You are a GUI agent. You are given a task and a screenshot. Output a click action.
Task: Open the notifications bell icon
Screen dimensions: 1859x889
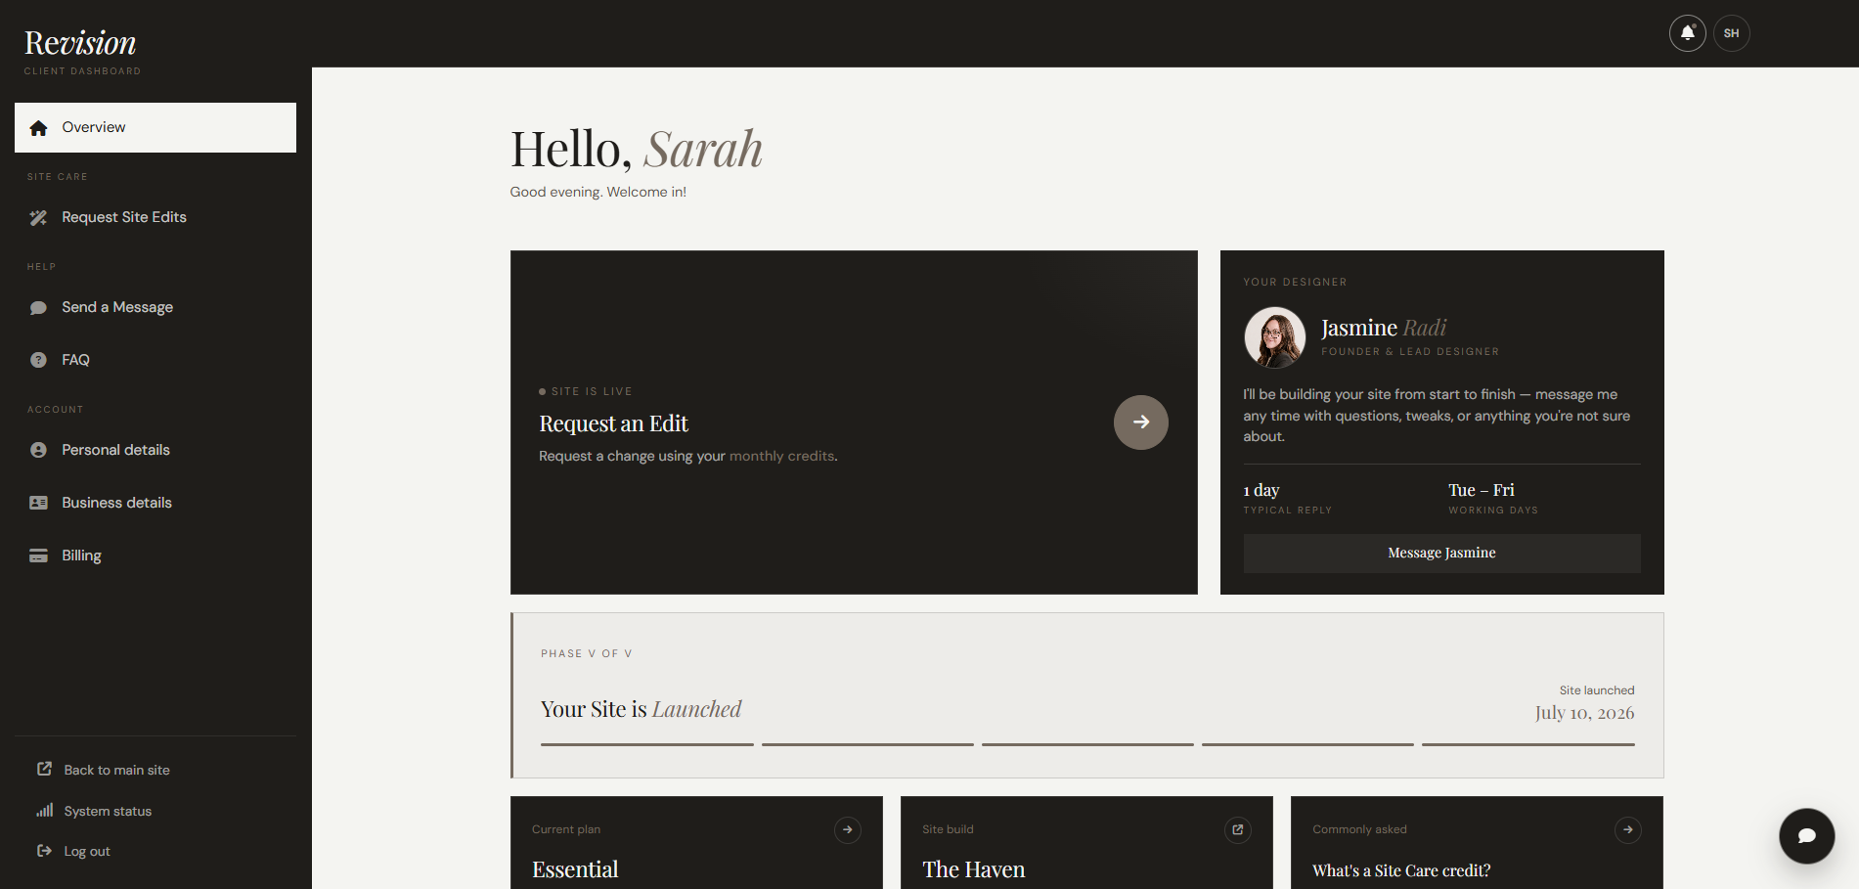coord(1687,33)
